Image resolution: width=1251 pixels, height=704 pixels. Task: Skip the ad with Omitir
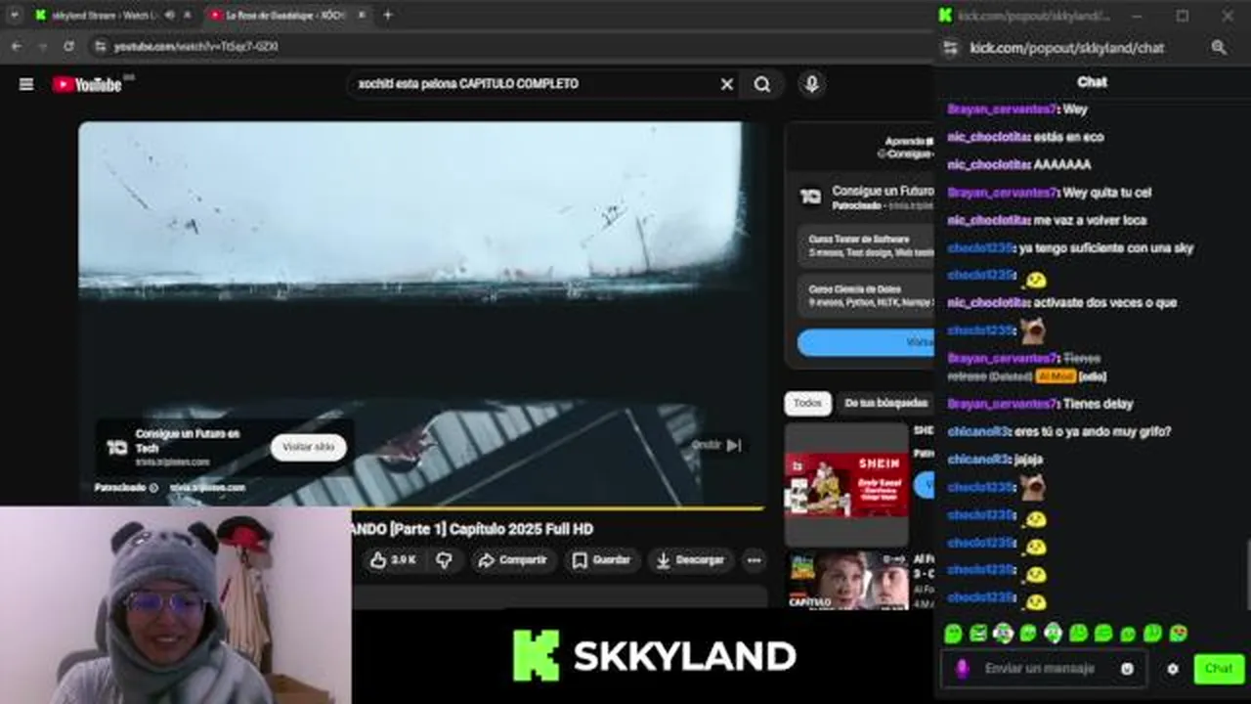pos(716,445)
